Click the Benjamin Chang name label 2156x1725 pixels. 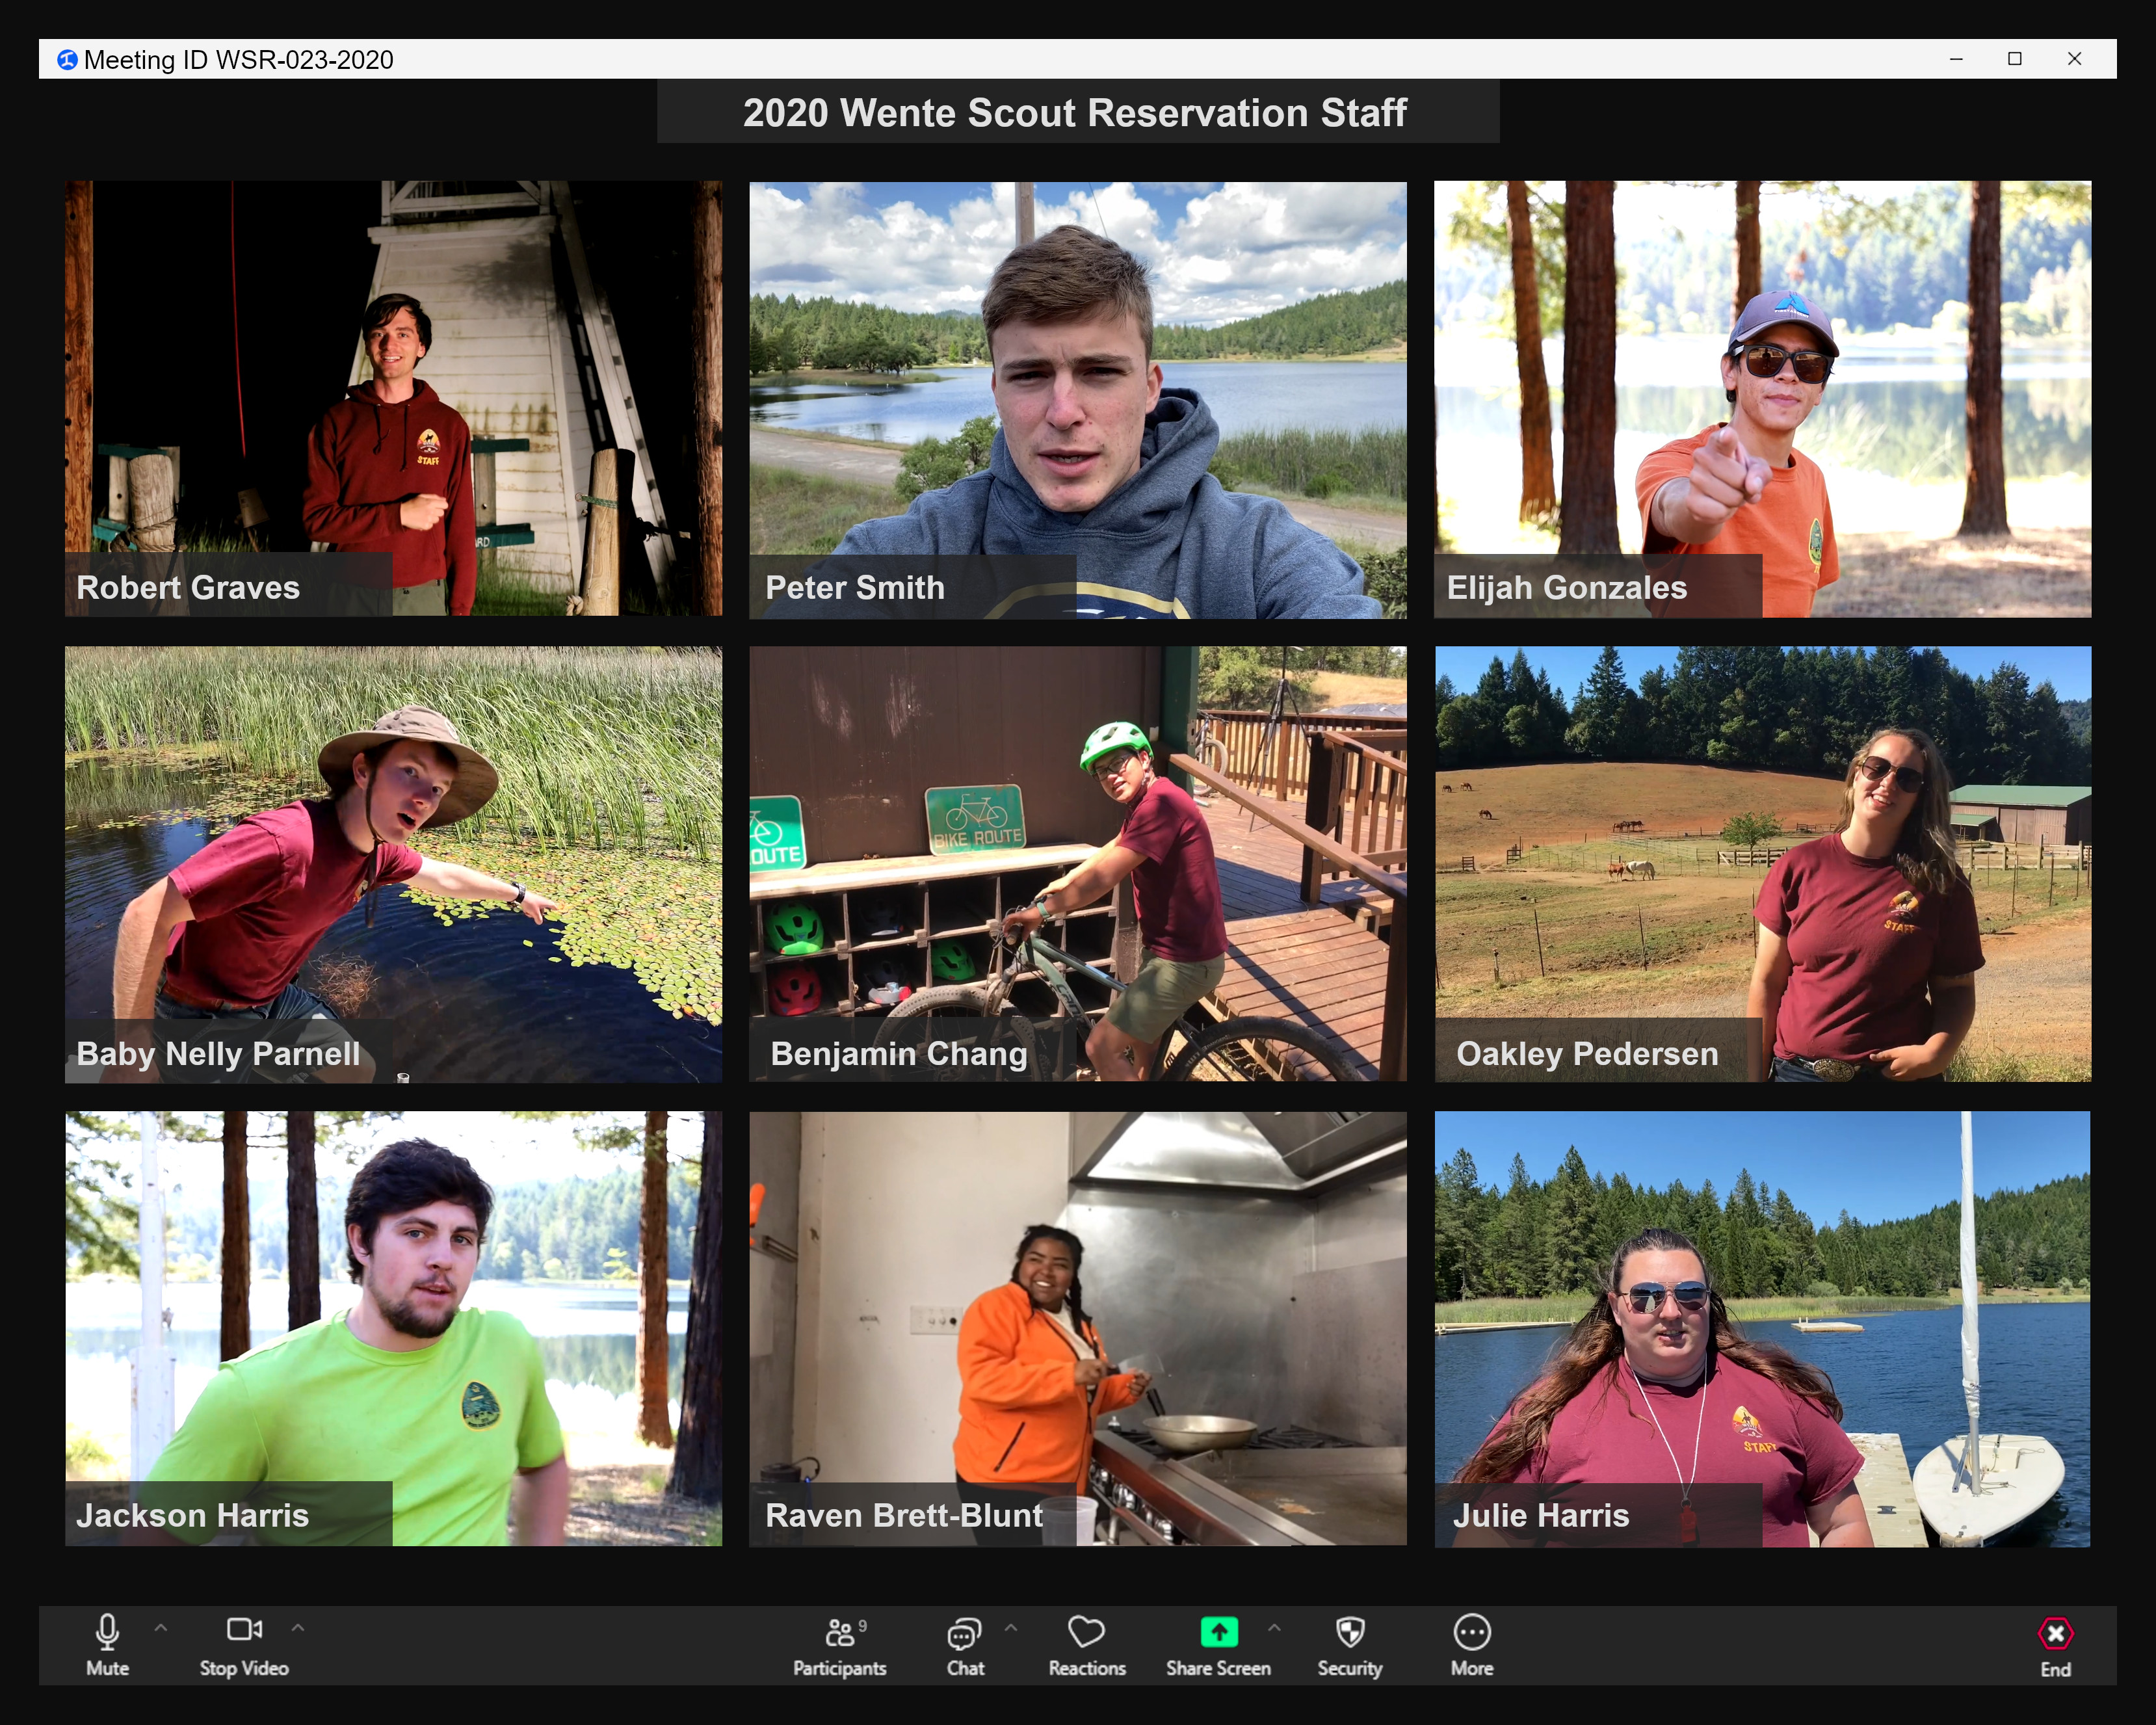tap(899, 1053)
